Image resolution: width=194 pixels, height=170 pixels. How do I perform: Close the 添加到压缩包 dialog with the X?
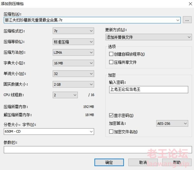click(190, 4)
